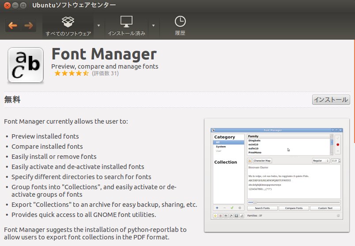
Task: Enlarge the Font Manager screenshot thumbnail
Action: (277, 175)
